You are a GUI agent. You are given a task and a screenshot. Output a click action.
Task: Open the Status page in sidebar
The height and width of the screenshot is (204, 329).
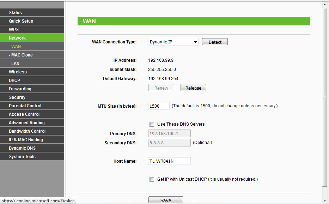click(32, 13)
